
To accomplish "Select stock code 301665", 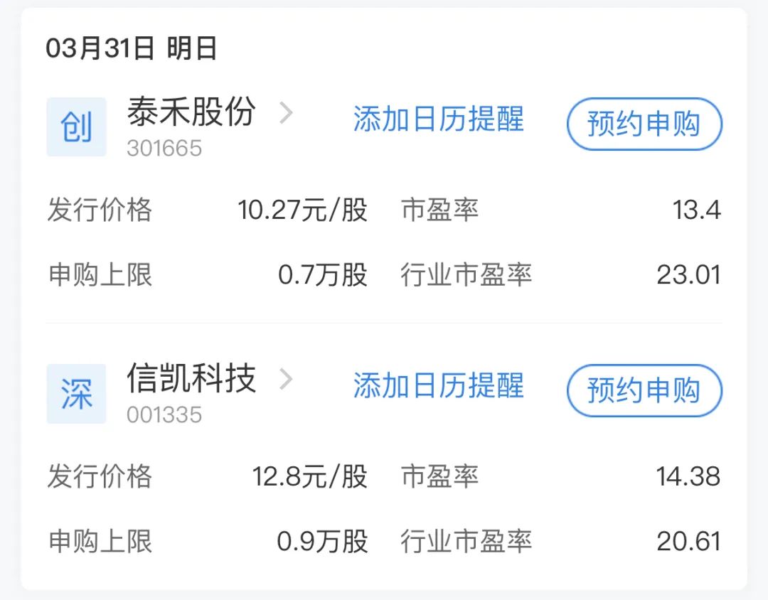I will click(x=164, y=148).
